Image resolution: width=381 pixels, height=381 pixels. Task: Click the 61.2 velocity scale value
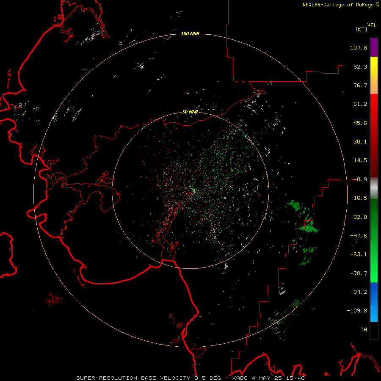click(360, 104)
